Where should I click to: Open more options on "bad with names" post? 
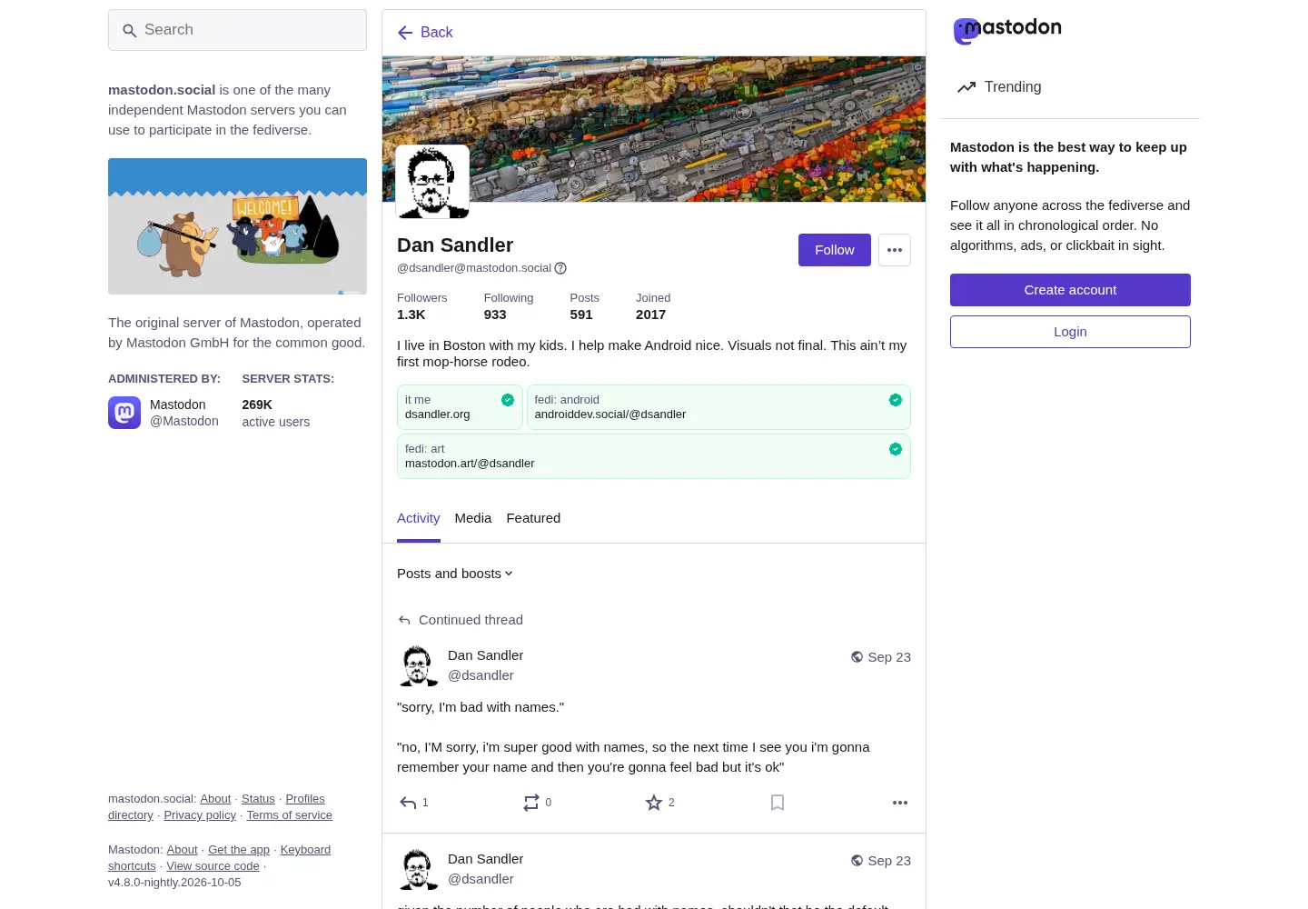point(900,803)
